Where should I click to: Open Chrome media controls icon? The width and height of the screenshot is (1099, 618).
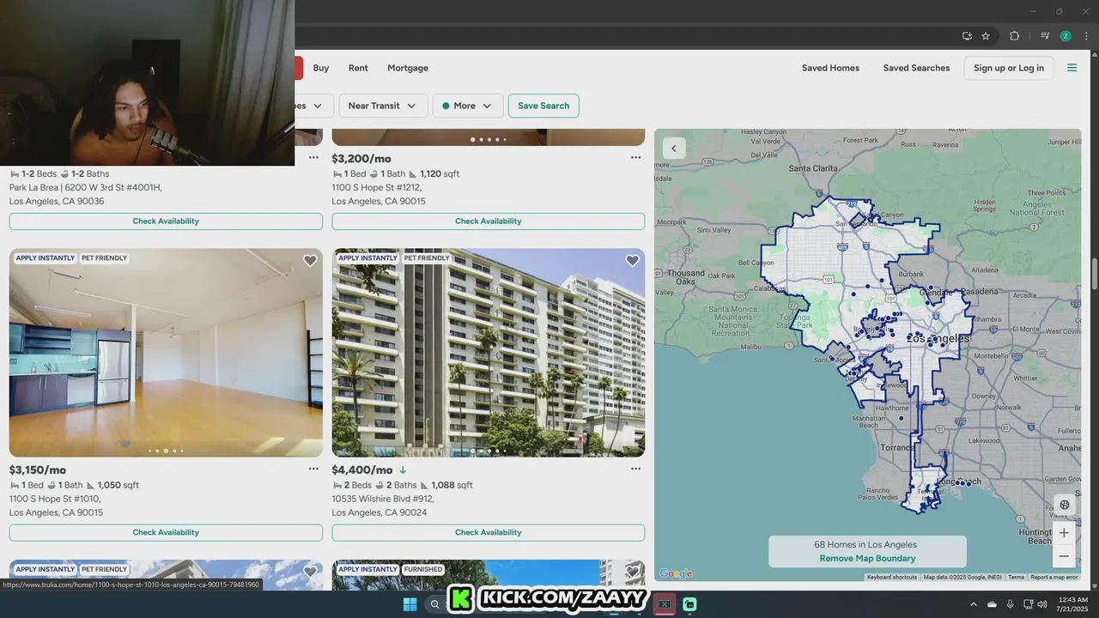click(1045, 36)
